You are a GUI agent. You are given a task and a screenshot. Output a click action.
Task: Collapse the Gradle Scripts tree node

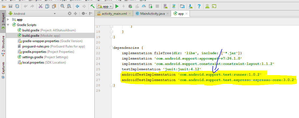8,25
